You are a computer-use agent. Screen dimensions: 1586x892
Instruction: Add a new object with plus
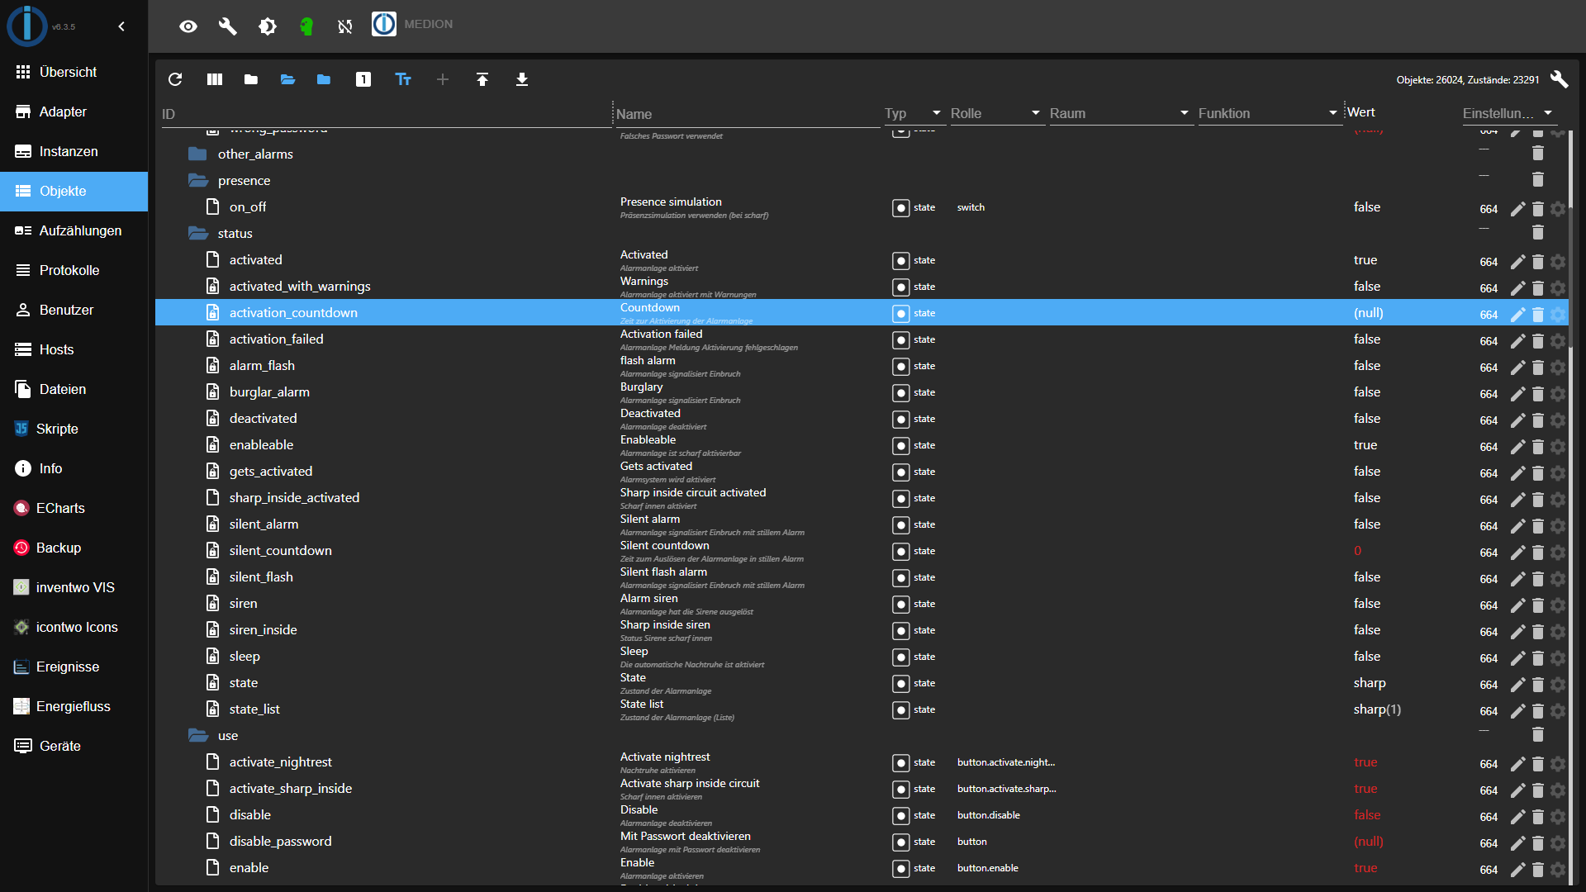pos(443,79)
